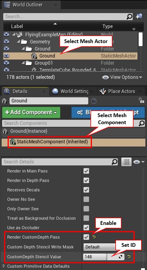The width and height of the screenshot is (147, 270).
Task: Expand Custom Primitive Data Defaults section
Action: tap(4, 266)
